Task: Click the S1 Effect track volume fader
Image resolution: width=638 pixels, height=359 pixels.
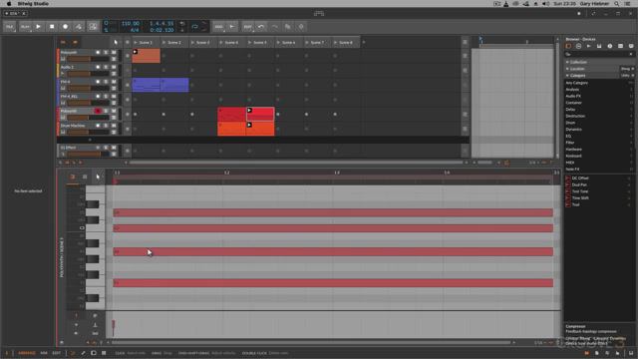Action: (89, 155)
